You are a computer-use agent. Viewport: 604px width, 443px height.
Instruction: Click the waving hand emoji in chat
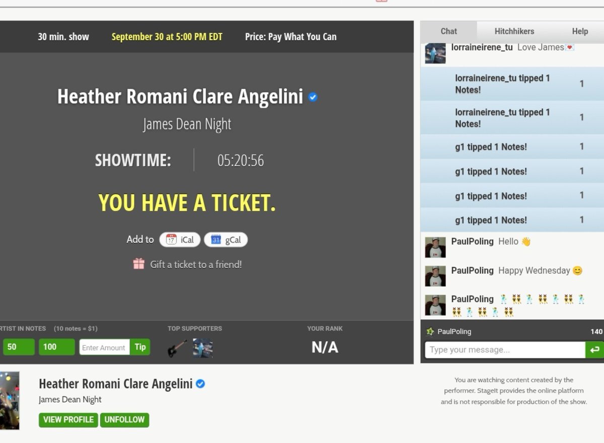(x=526, y=242)
